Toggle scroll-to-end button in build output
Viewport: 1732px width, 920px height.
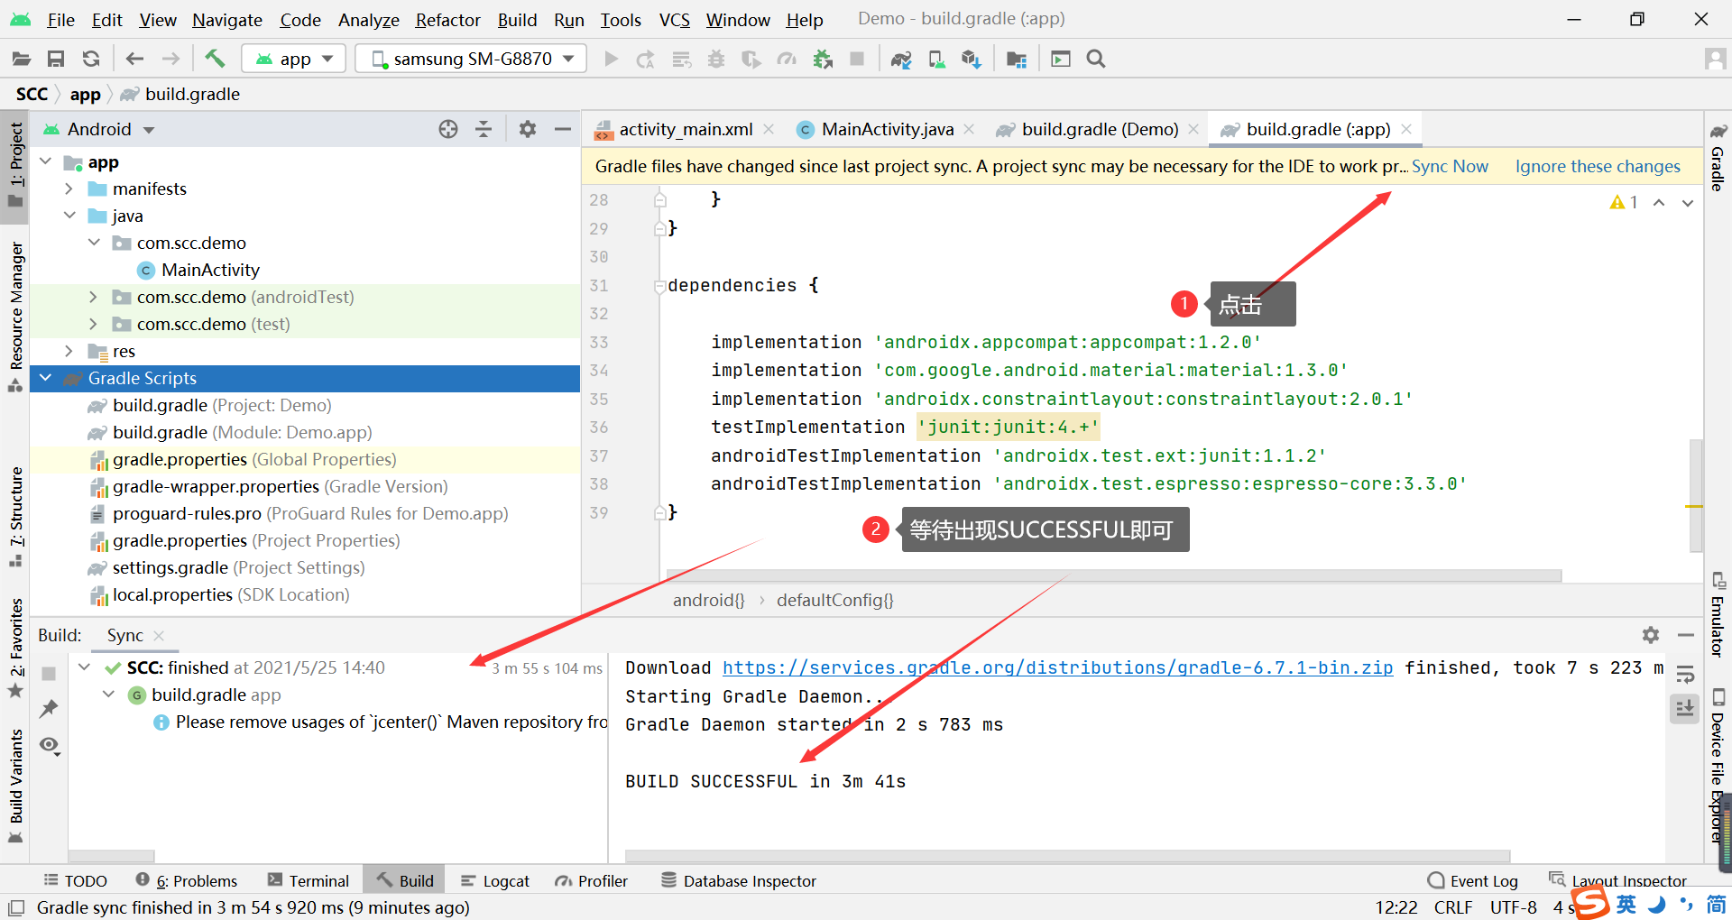[1684, 709]
